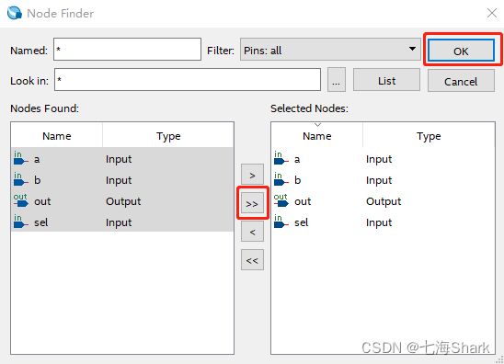Focus the Look in input field
The width and height of the screenshot is (504, 364).
[x=188, y=80]
